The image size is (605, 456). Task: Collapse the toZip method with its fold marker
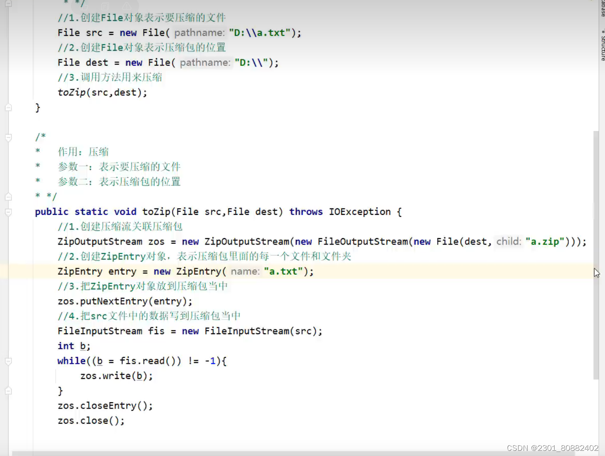tap(8, 212)
